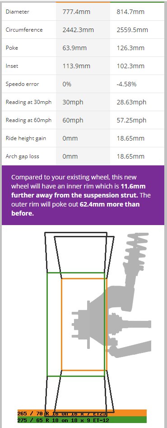167x428 pixels.
Task: Click the 2442.3mm circumference value
Action: 79,30
